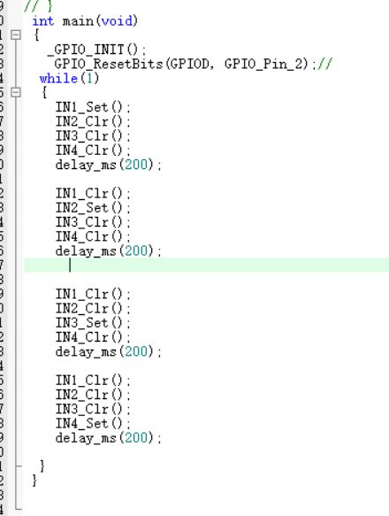Viewport: 389px width, 516px height.
Task: Click 'IN3_Set();' in the third block
Action: [93, 322]
